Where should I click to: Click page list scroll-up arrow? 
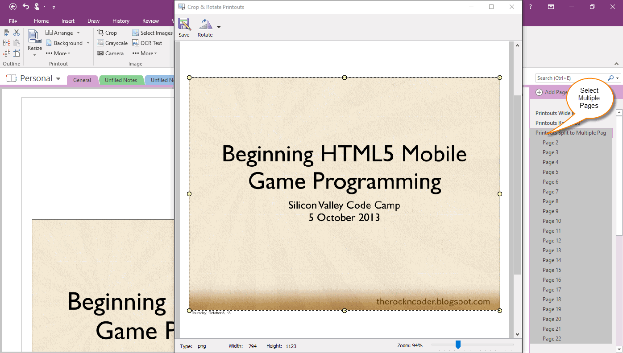pyautogui.click(x=619, y=113)
